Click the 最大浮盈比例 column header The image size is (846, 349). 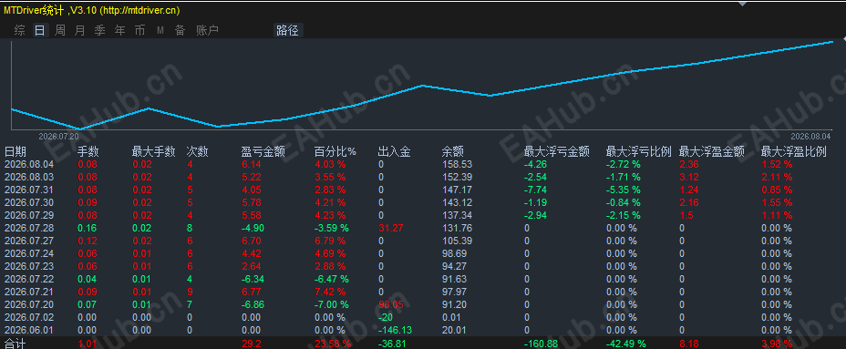pyautogui.click(x=794, y=151)
